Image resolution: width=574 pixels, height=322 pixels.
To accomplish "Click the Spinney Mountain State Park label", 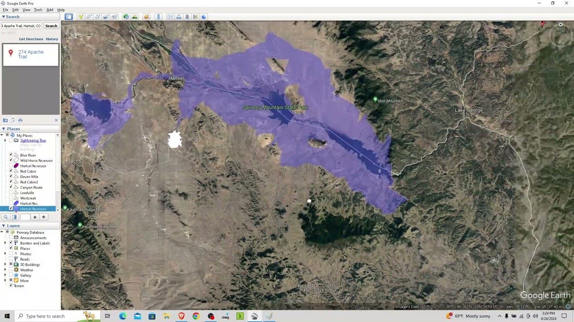I will point(275,107).
